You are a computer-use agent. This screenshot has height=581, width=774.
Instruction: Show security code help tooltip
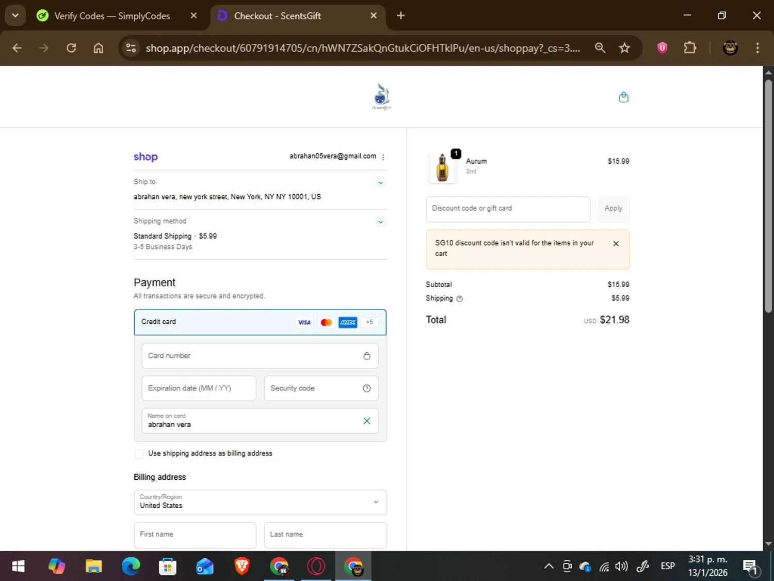(x=366, y=388)
